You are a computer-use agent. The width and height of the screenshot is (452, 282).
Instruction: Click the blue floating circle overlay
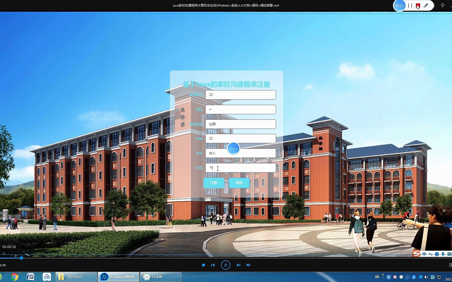point(233,149)
